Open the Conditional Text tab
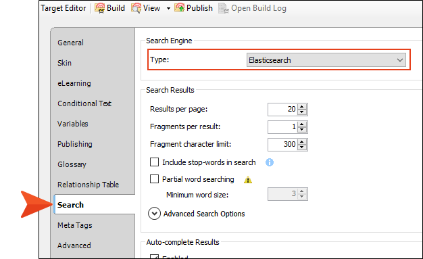The height and width of the screenshot is (259, 423). tap(84, 103)
